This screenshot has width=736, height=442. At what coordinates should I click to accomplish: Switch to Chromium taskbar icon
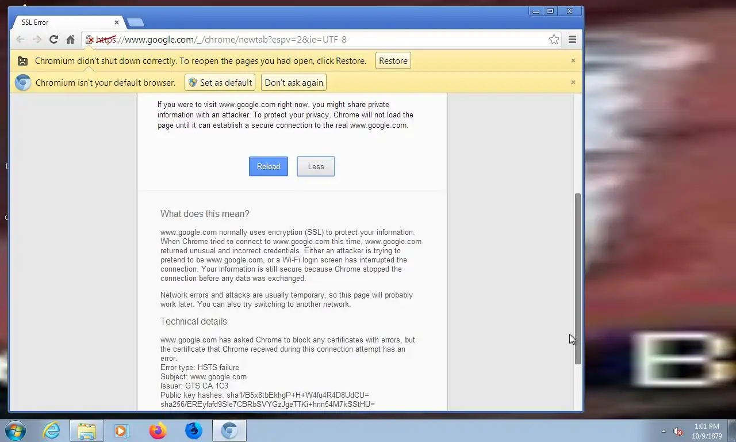click(229, 430)
